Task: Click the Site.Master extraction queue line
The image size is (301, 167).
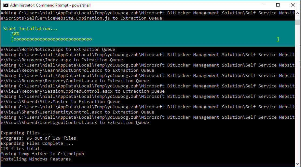Action: pos(148,99)
